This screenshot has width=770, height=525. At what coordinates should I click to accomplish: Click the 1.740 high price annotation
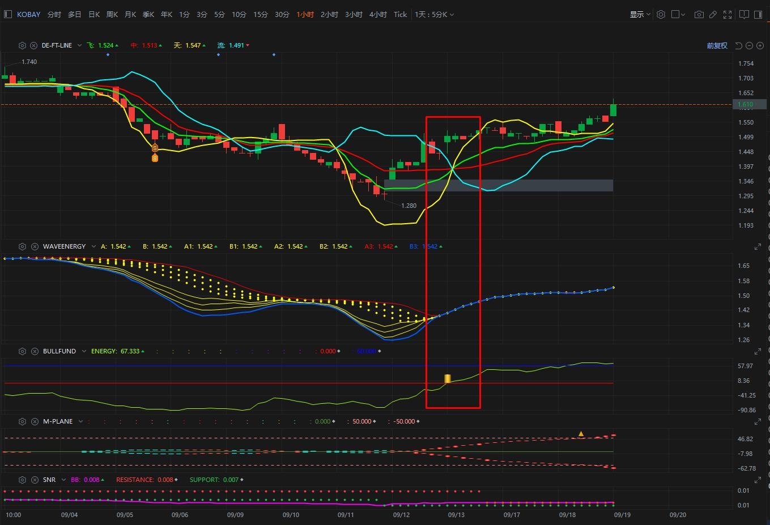pos(29,62)
